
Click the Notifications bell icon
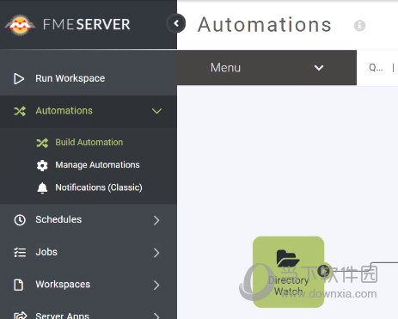click(42, 188)
